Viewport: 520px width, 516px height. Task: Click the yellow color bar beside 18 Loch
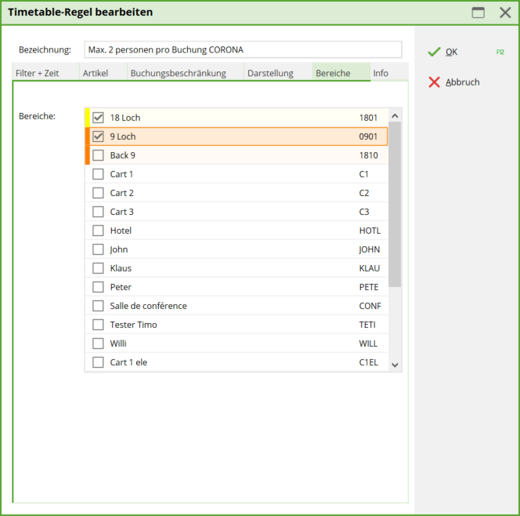pos(88,118)
